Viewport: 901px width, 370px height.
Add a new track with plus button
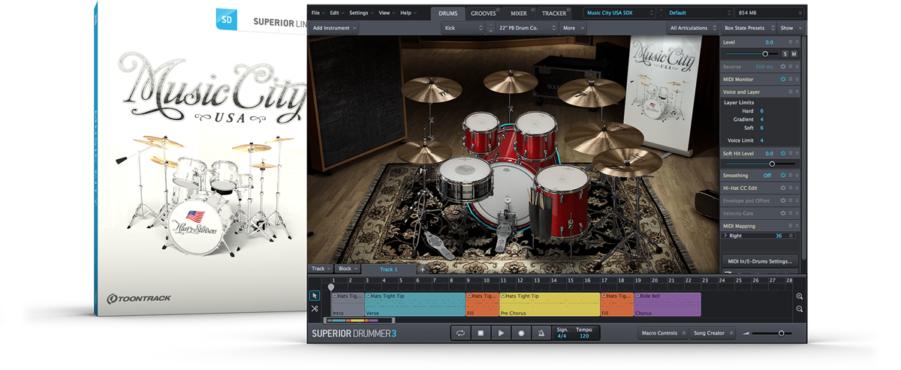(x=422, y=269)
